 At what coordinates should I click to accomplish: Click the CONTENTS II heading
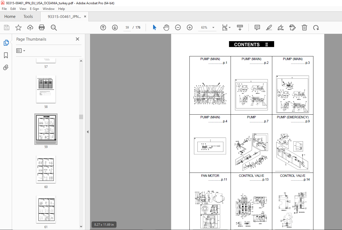tap(251, 44)
